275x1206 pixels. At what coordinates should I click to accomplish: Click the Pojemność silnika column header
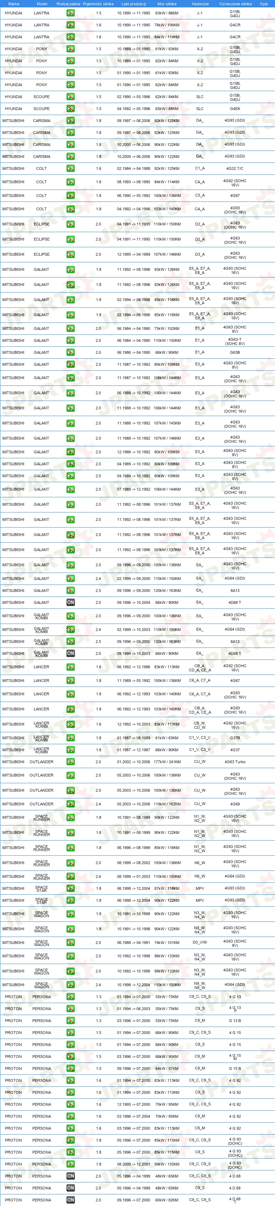pos(98,4)
